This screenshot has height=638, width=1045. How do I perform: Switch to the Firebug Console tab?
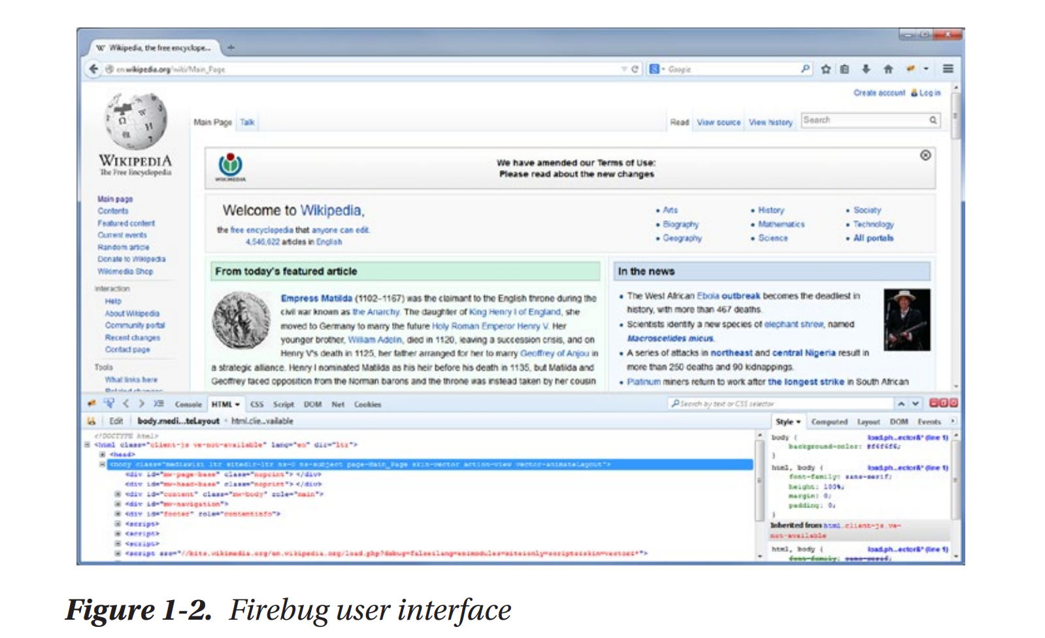pos(188,405)
